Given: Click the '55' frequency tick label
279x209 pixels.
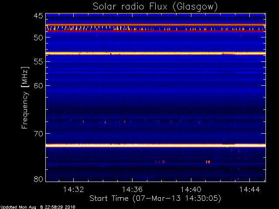Looking at the screenshot, I should (x=38, y=62).
